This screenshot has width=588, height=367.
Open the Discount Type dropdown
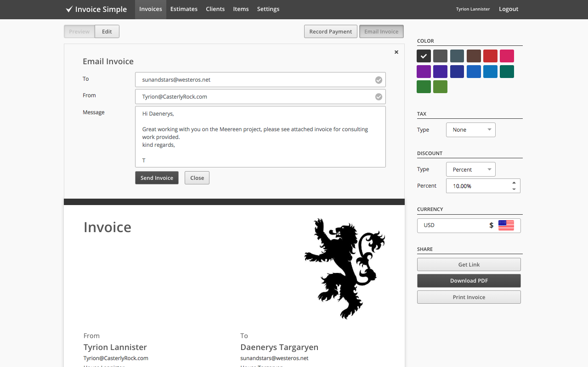tap(471, 169)
